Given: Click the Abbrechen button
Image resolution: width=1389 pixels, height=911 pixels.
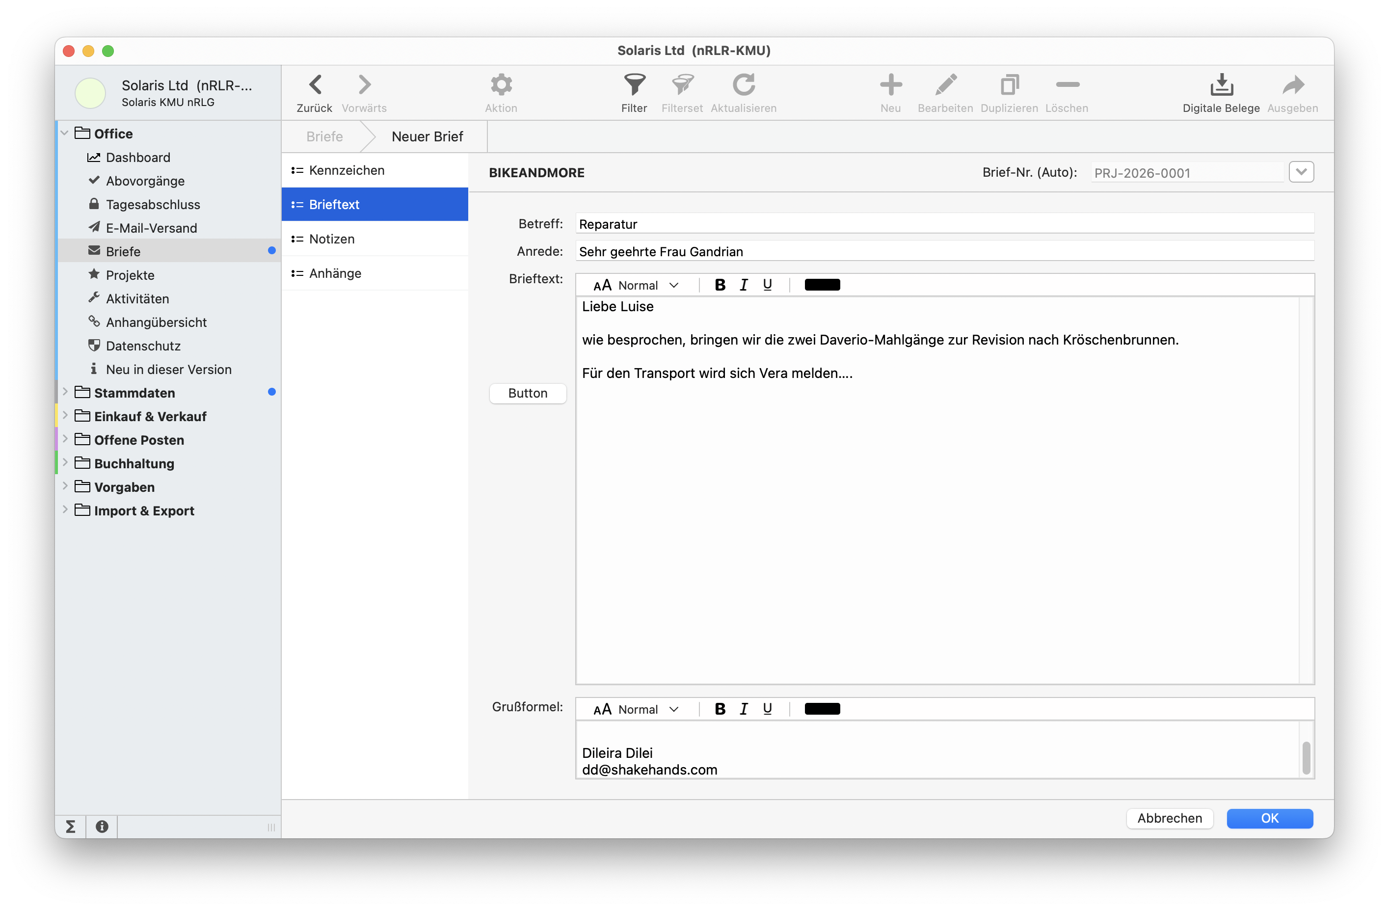Looking at the screenshot, I should tap(1169, 818).
